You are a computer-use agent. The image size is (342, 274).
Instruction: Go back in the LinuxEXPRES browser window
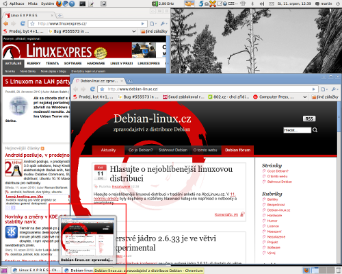click(x=6, y=23)
